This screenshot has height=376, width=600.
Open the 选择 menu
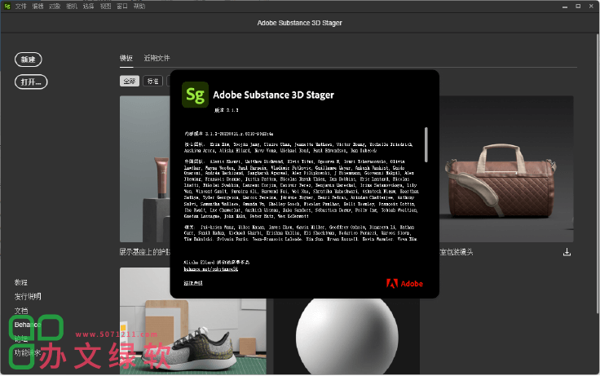point(88,7)
